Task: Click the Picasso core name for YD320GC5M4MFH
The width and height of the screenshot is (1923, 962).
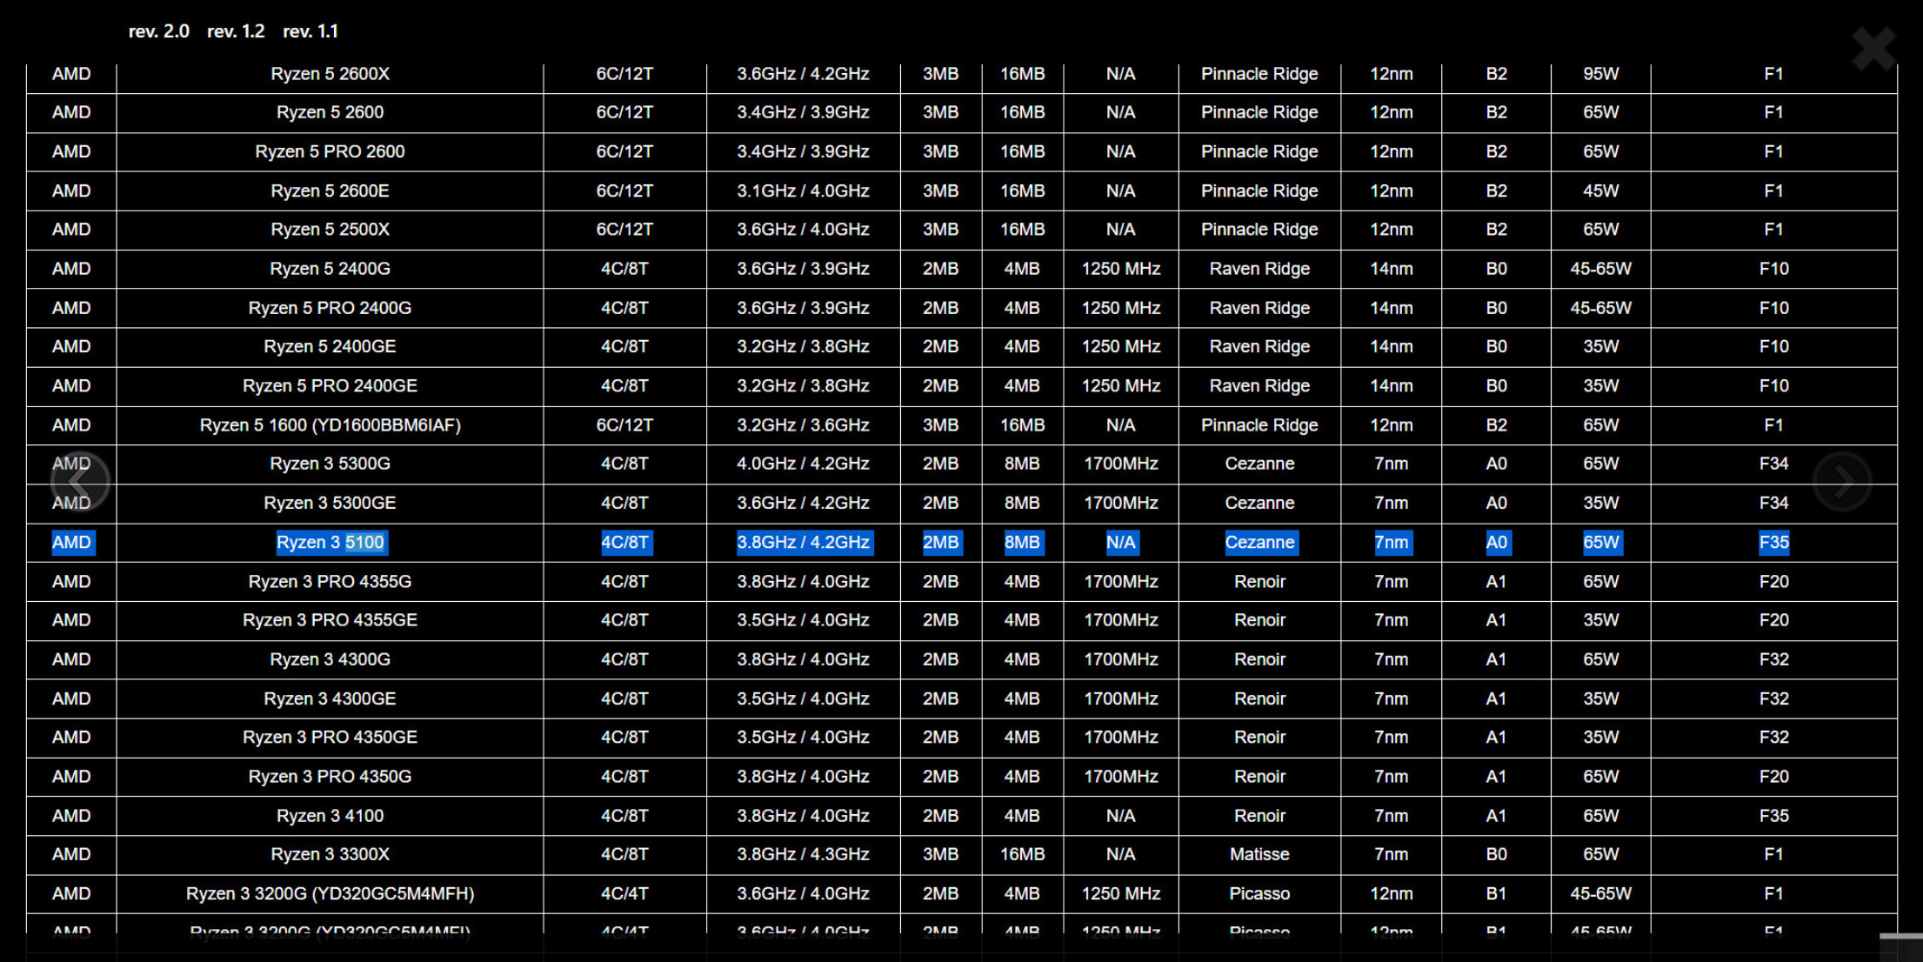Action: [1259, 893]
